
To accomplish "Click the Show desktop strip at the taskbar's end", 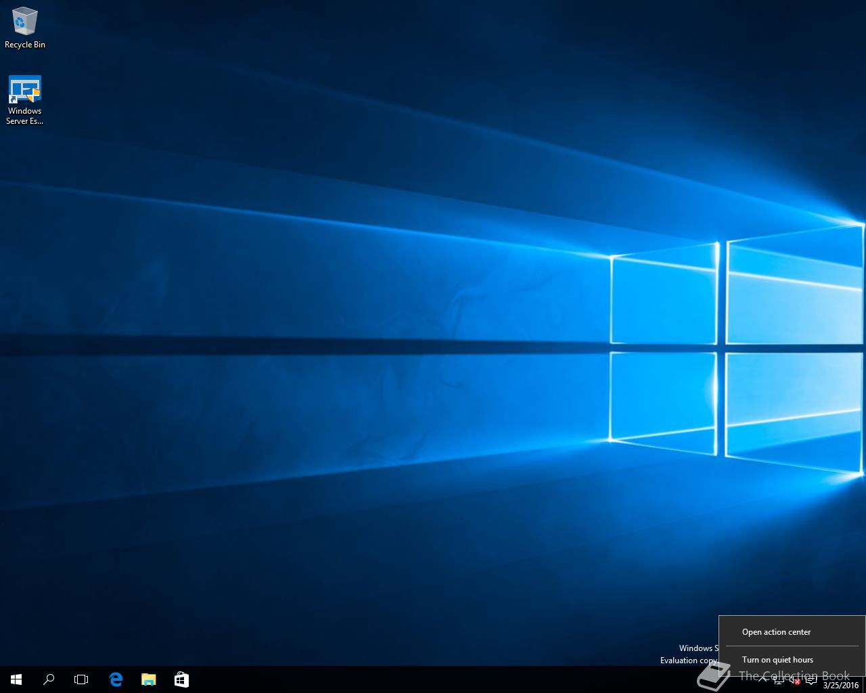I will click(864, 679).
